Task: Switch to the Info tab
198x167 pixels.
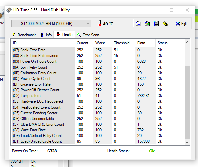Action: click(46, 35)
